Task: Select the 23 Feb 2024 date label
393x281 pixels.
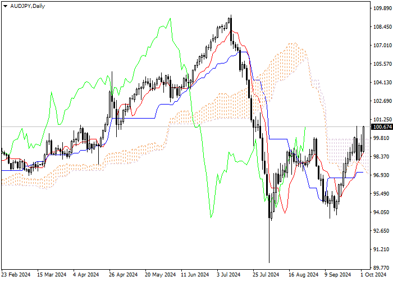Action: pos(16,275)
